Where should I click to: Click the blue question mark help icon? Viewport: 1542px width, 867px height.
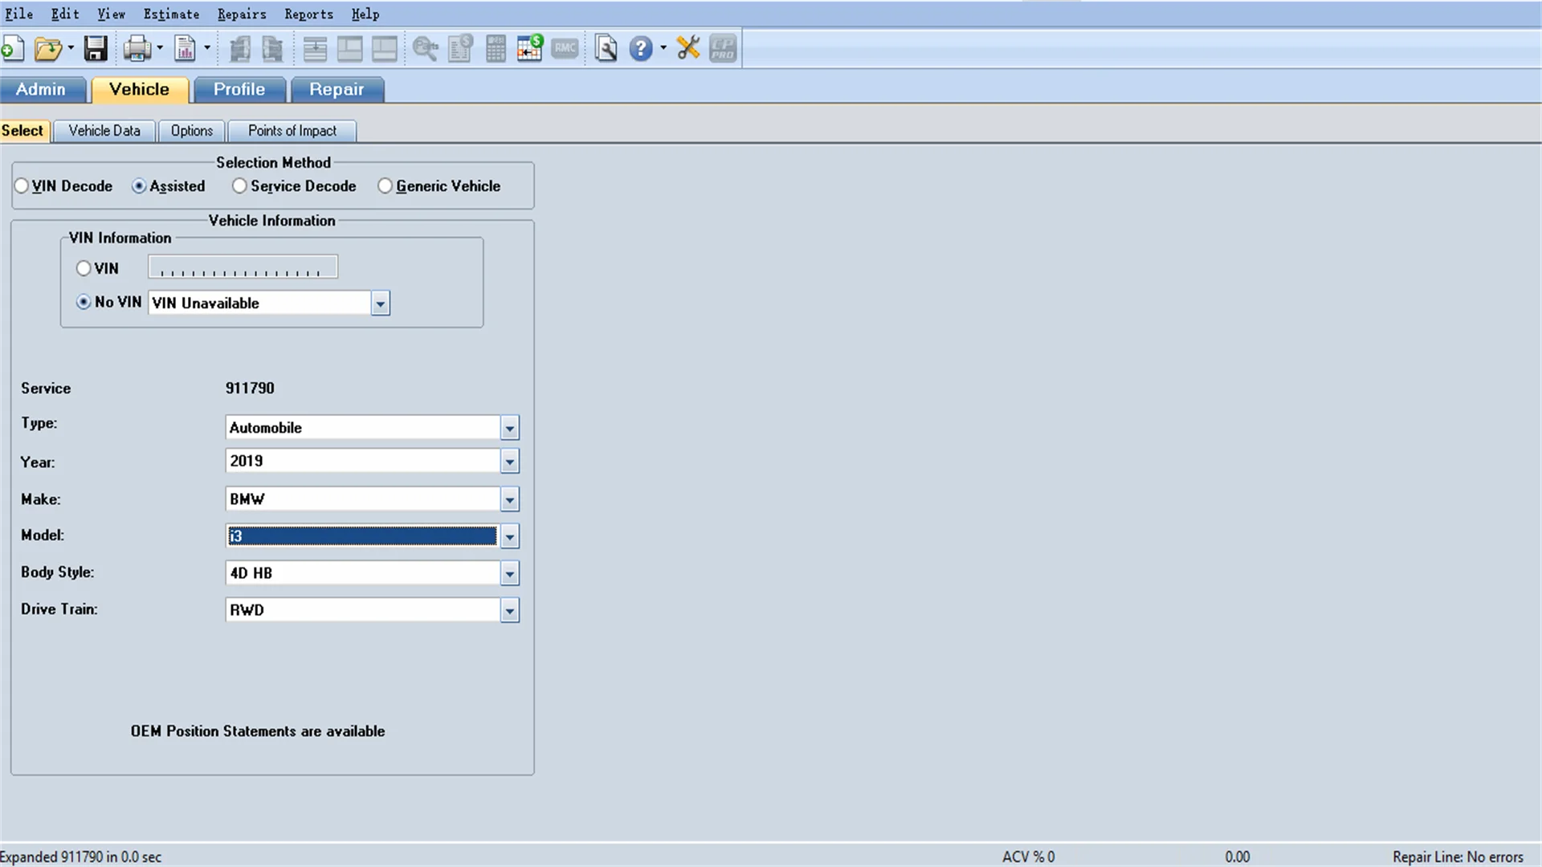click(x=640, y=49)
